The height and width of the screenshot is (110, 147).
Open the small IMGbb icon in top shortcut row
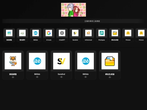36,33
